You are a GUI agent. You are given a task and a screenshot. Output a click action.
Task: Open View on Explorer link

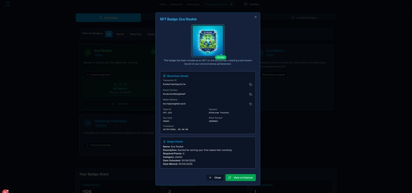click(x=240, y=178)
